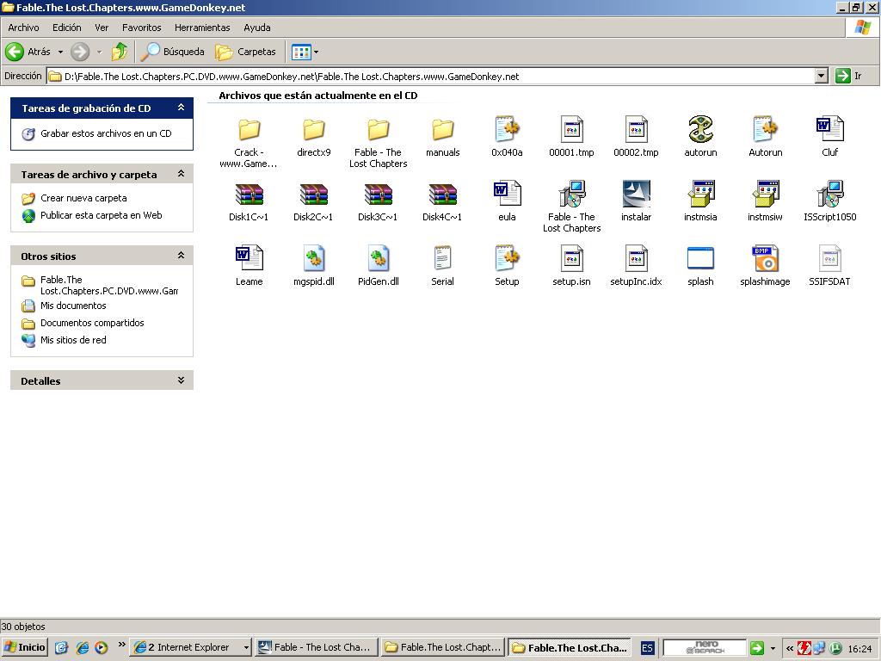
Task: Select the autorun snake icon file
Action: (700, 131)
